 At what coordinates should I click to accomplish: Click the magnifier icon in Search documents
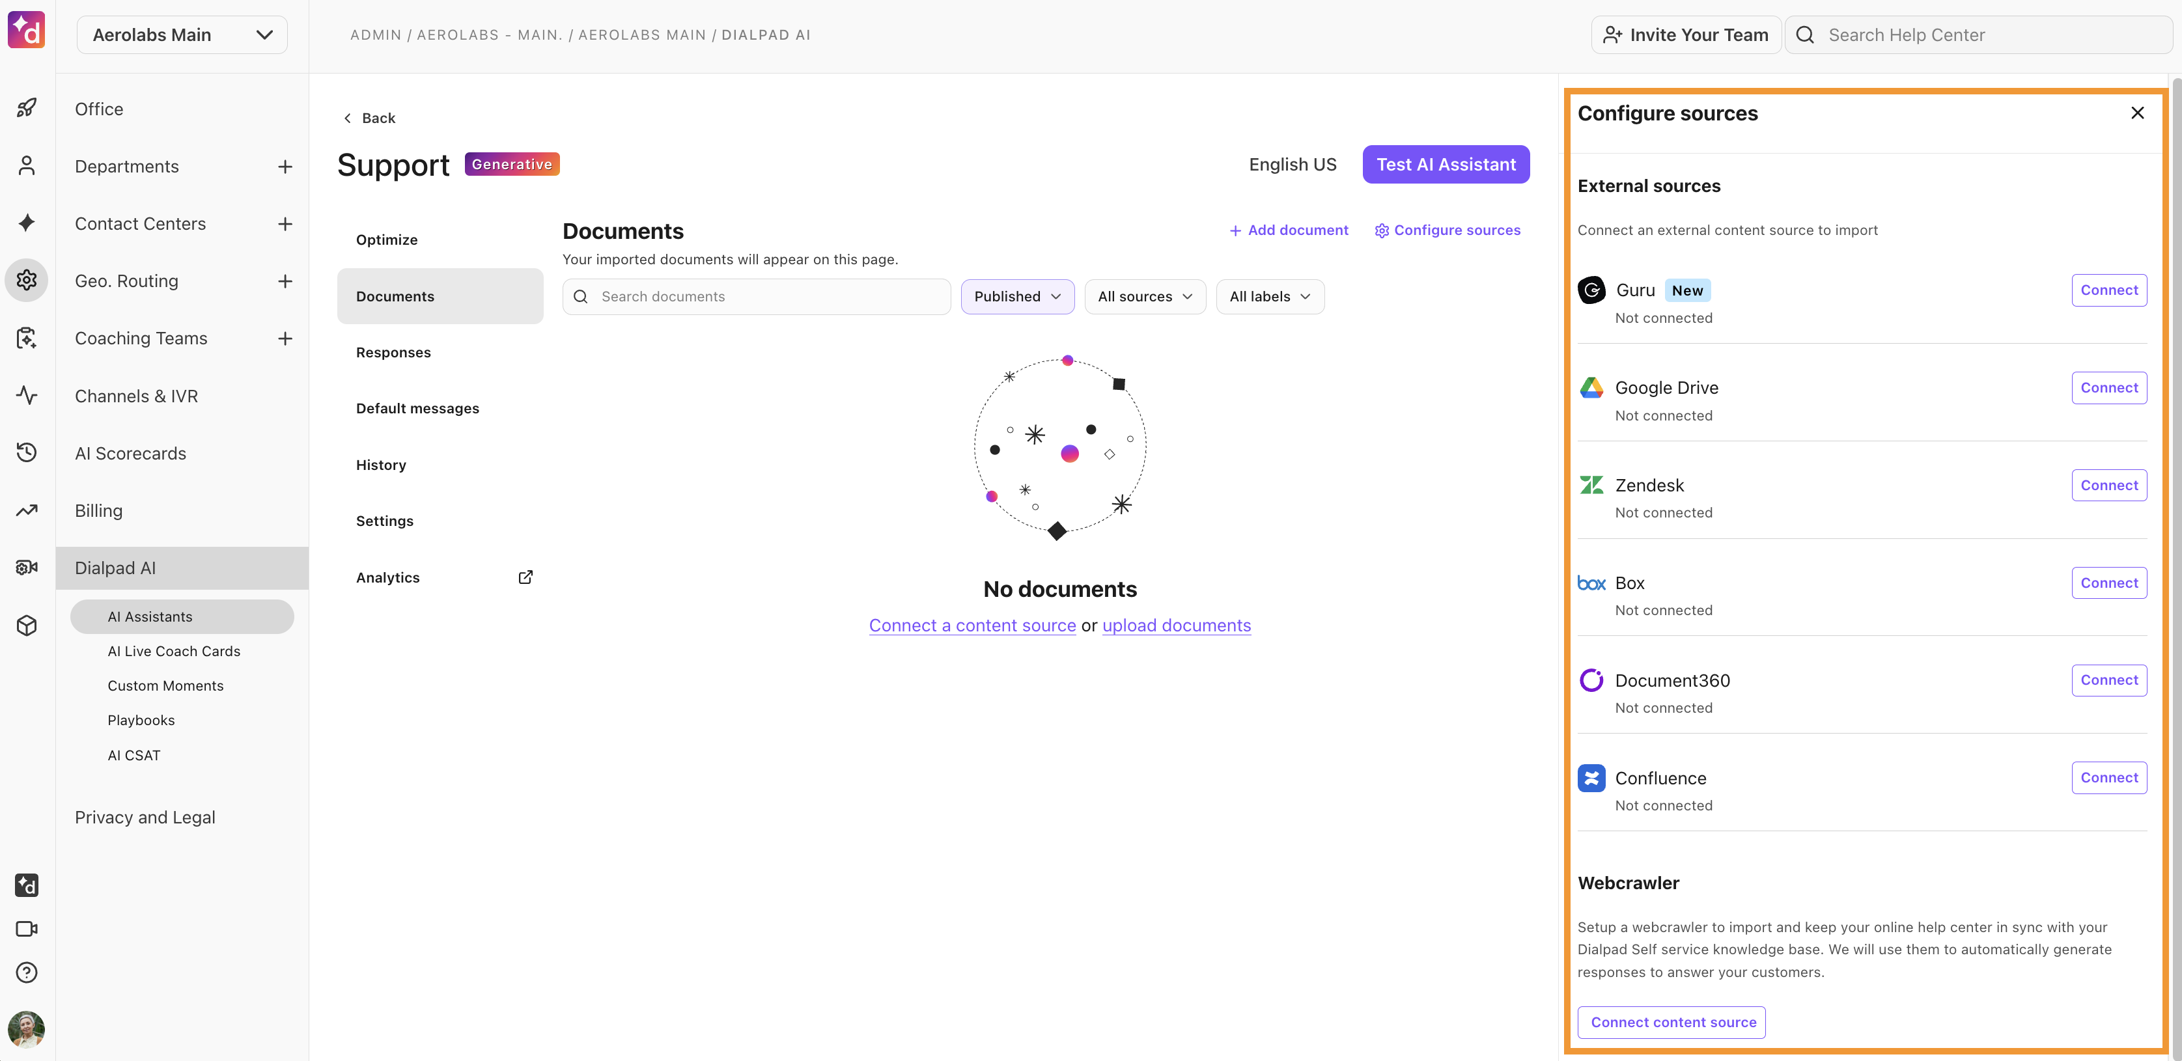point(580,296)
